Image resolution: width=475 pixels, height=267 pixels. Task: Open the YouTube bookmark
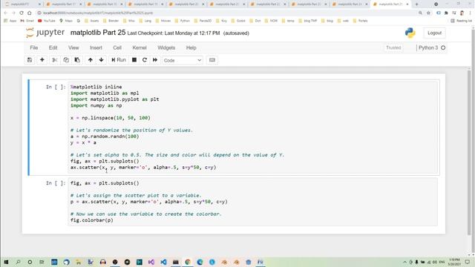47,21
